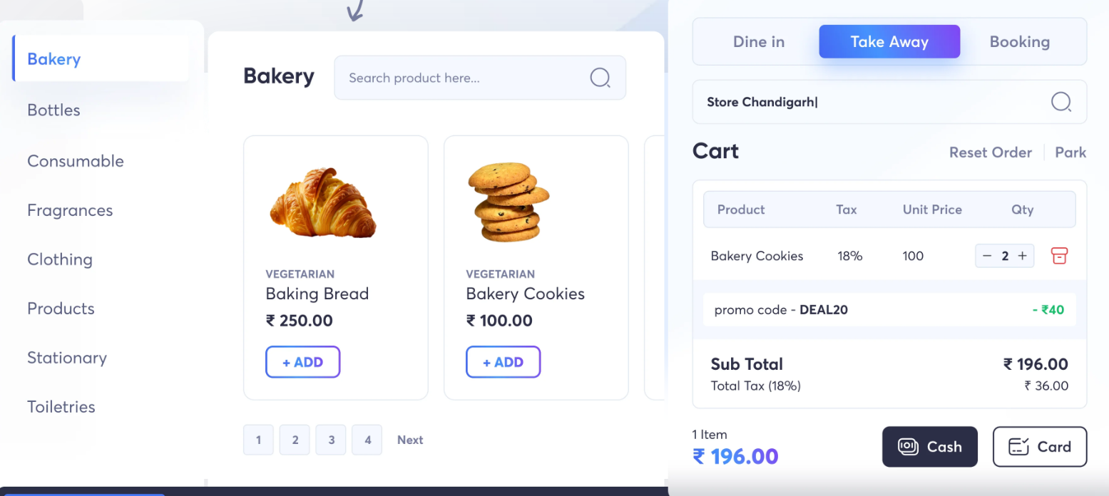Click the cash payment icon
Image resolution: width=1109 pixels, height=496 pixels.
(x=907, y=447)
